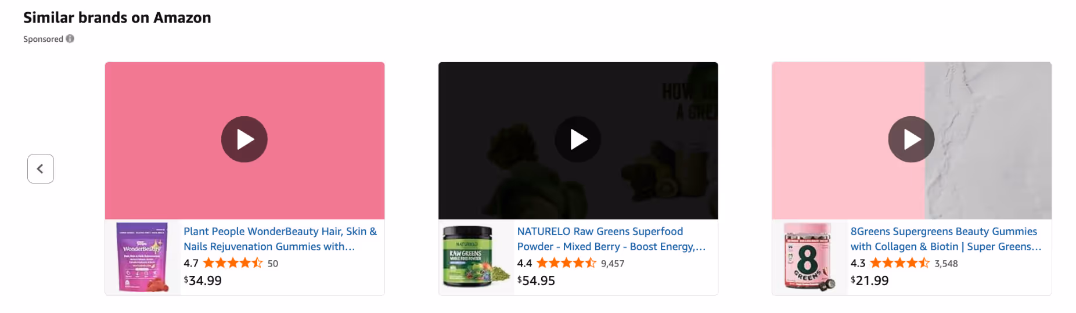Select the $54.95 price
Image resolution: width=1076 pixels, height=313 pixels.
tap(536, 280)
